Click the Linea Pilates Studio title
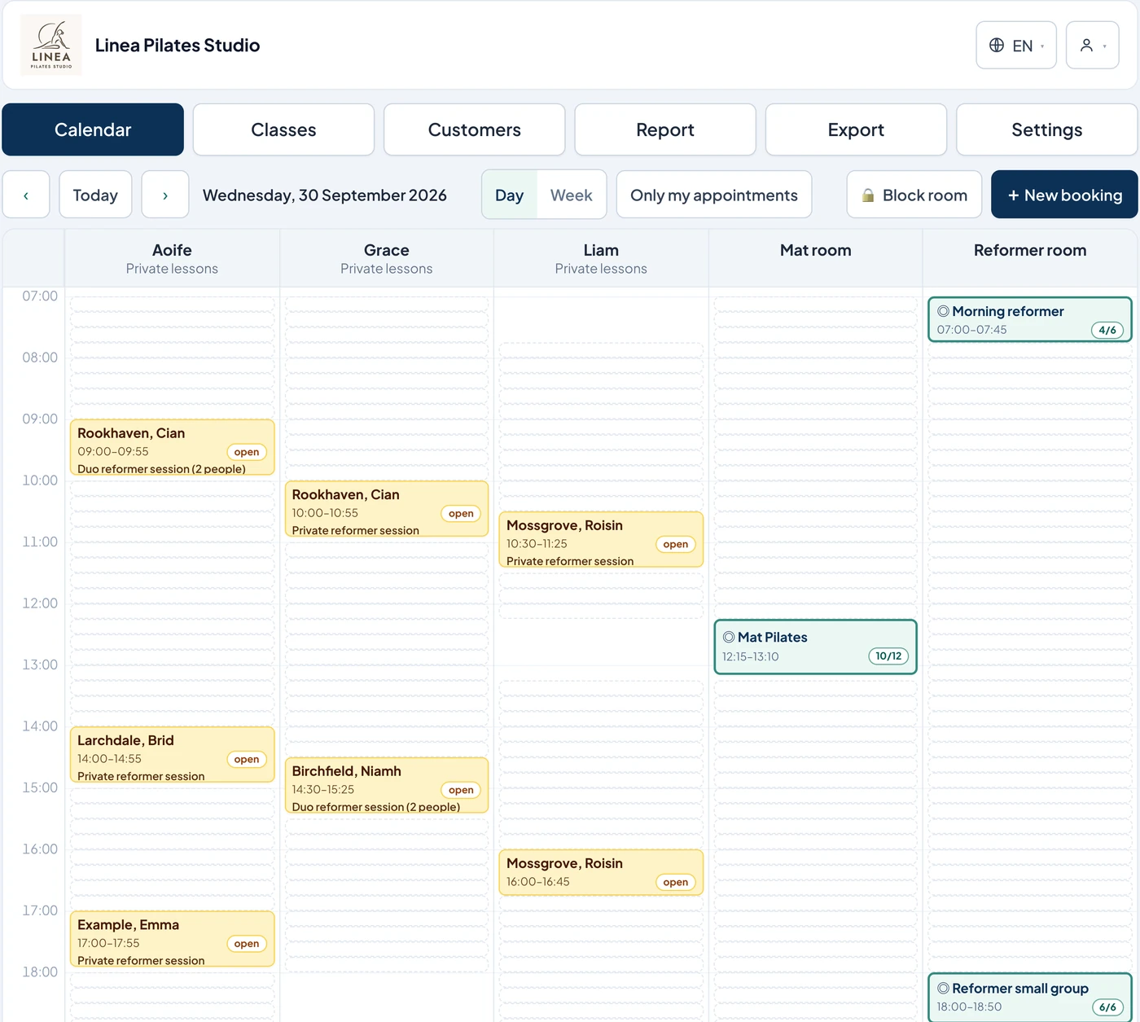The width and height of the screenshot is (1140, 1022). pyautogui.click(x=178, y=46)
